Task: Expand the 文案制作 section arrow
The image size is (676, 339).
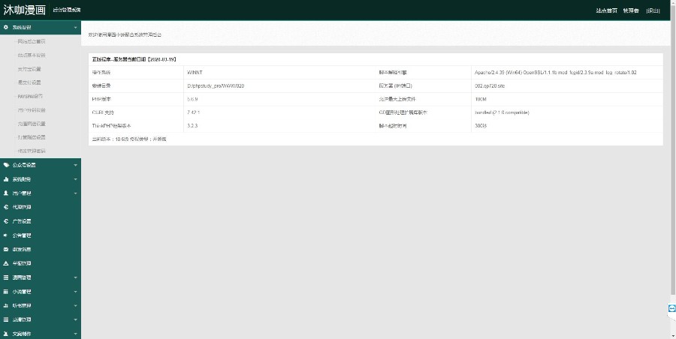Action: (x=75, y=334)
